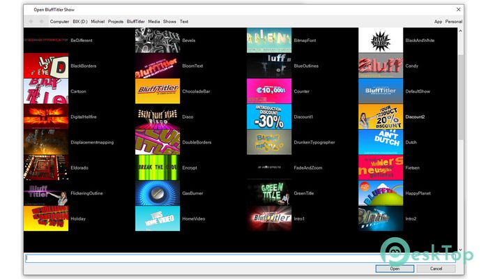Select the HappyPlanet show thumbnail
Screen dimensions: 488x279
381,193
